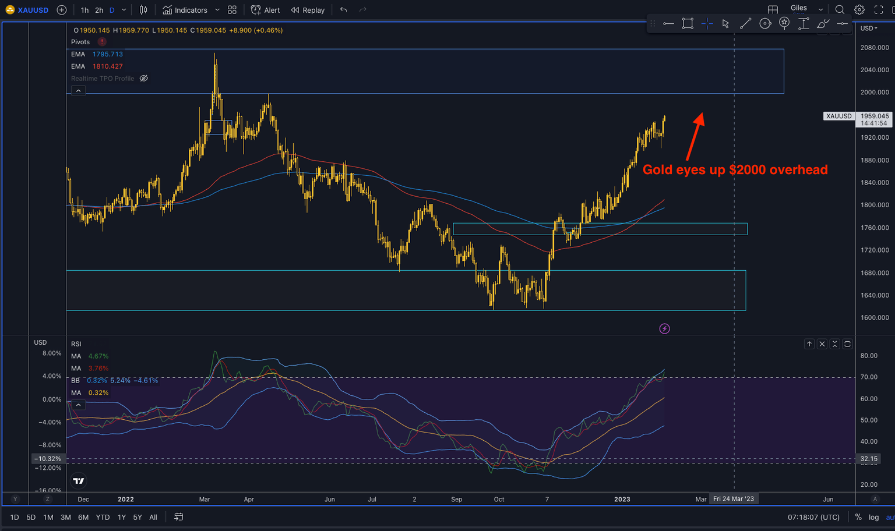Expand the layout management dropdown next to Giles
This screenshot has width=895, height=531.
(820, 10)
